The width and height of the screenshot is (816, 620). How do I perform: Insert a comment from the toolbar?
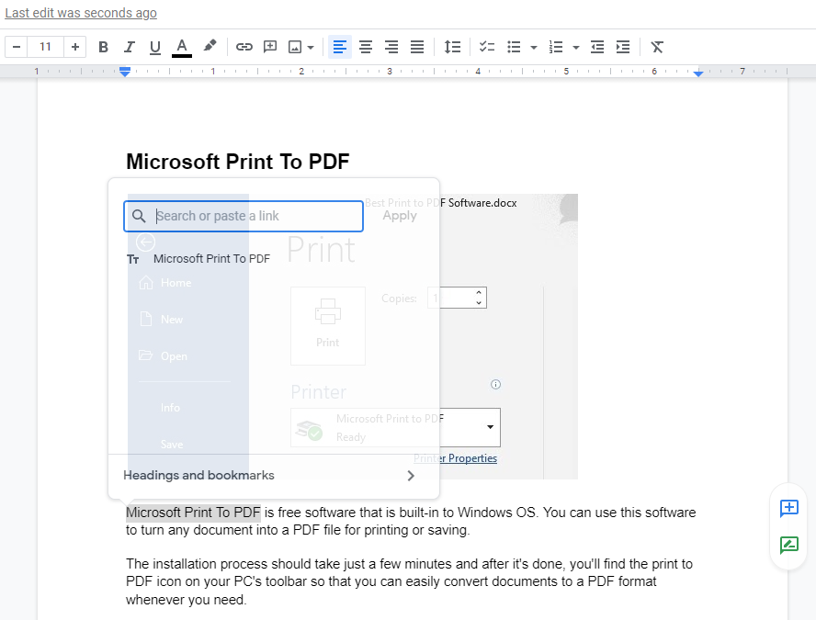(269, 47)
